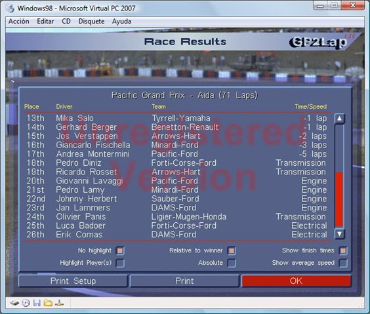
Task: Click the floppy disk status icon
Action: (x=37, y=303)
